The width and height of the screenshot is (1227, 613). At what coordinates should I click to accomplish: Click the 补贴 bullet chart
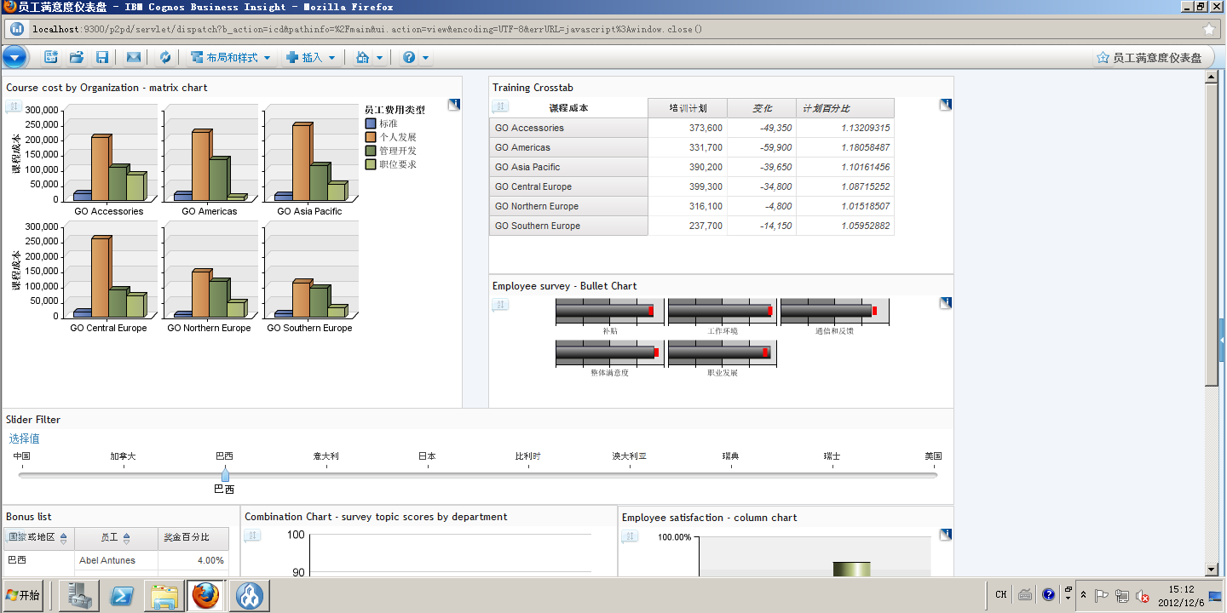(609, 312)
